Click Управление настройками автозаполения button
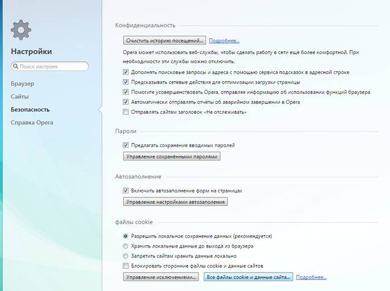 pos(175,202)
